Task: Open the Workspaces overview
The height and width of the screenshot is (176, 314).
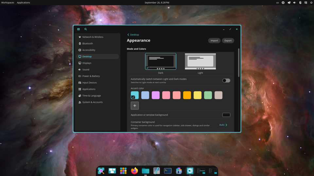Action: point(8,3)
